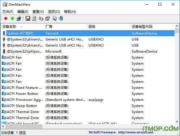The height and width of the screenshot is (136, 180).
Task: Click the disable and enable device icon
Action: point(19,18)
